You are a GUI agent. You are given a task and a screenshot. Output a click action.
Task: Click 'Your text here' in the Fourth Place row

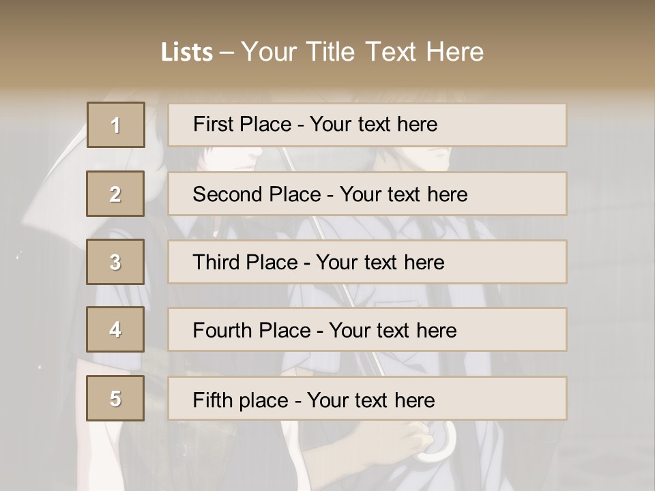coord(392,331)
